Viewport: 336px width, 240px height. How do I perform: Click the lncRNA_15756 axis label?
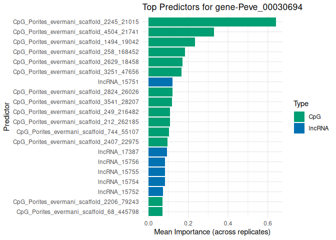coord(118,161)
